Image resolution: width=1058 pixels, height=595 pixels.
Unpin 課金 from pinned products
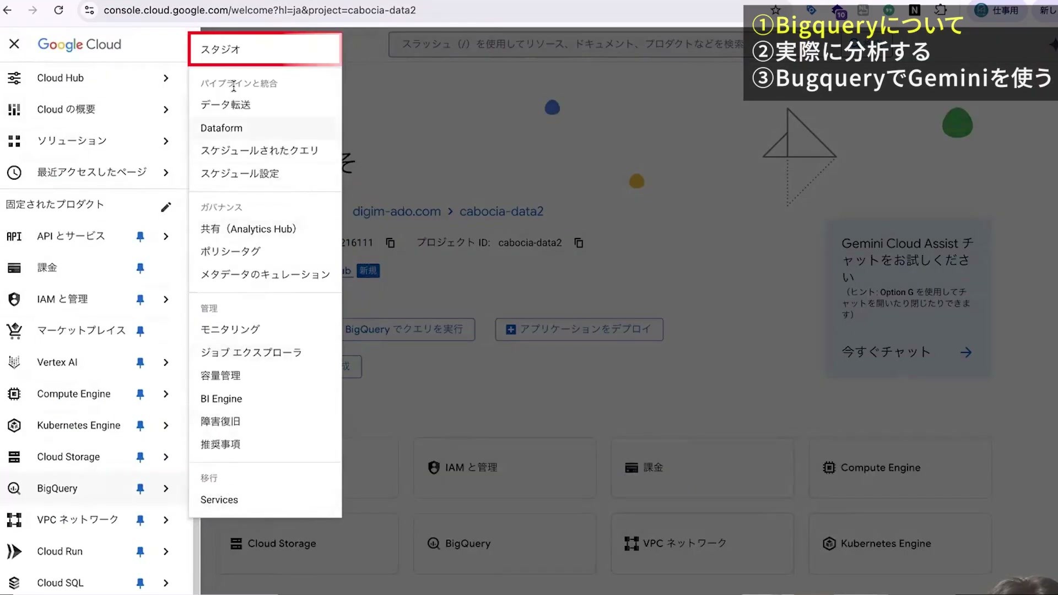pyautogui.click(x=140, y=268)
